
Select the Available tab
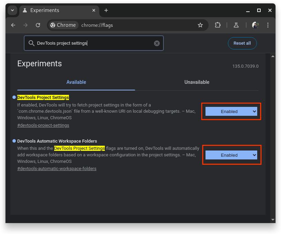pyautogui.click(x=76, y=82)
